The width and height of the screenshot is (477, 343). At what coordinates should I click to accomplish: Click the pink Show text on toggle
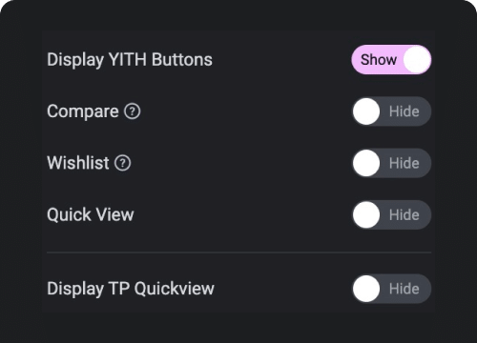(379, 60)
